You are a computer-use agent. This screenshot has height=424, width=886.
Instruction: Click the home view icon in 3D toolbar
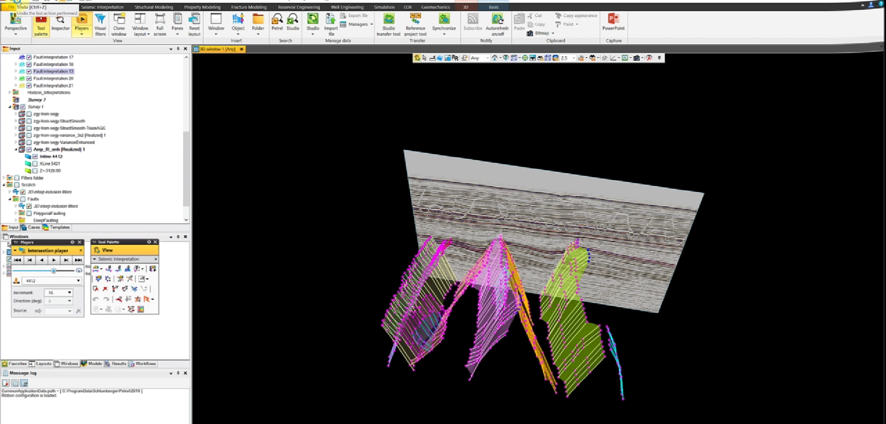[495, 58]
